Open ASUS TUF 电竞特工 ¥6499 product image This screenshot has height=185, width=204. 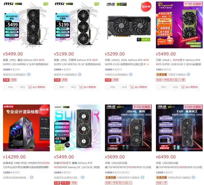coord(179,128)
